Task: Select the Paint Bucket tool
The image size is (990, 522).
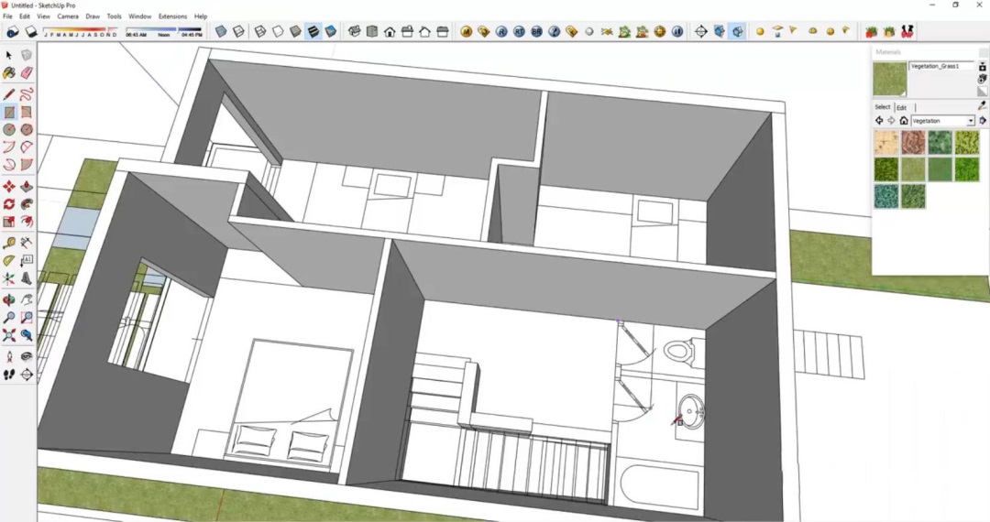Action: click(9, 72)
